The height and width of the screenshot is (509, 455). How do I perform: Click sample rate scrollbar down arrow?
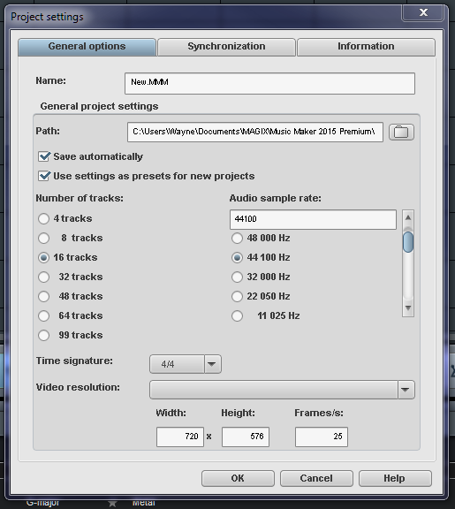click(x=408, y=308)
